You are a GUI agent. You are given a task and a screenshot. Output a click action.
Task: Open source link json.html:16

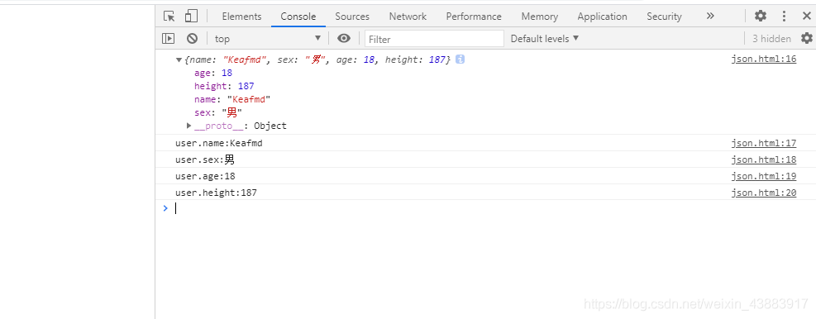click(x=763, y=59)
